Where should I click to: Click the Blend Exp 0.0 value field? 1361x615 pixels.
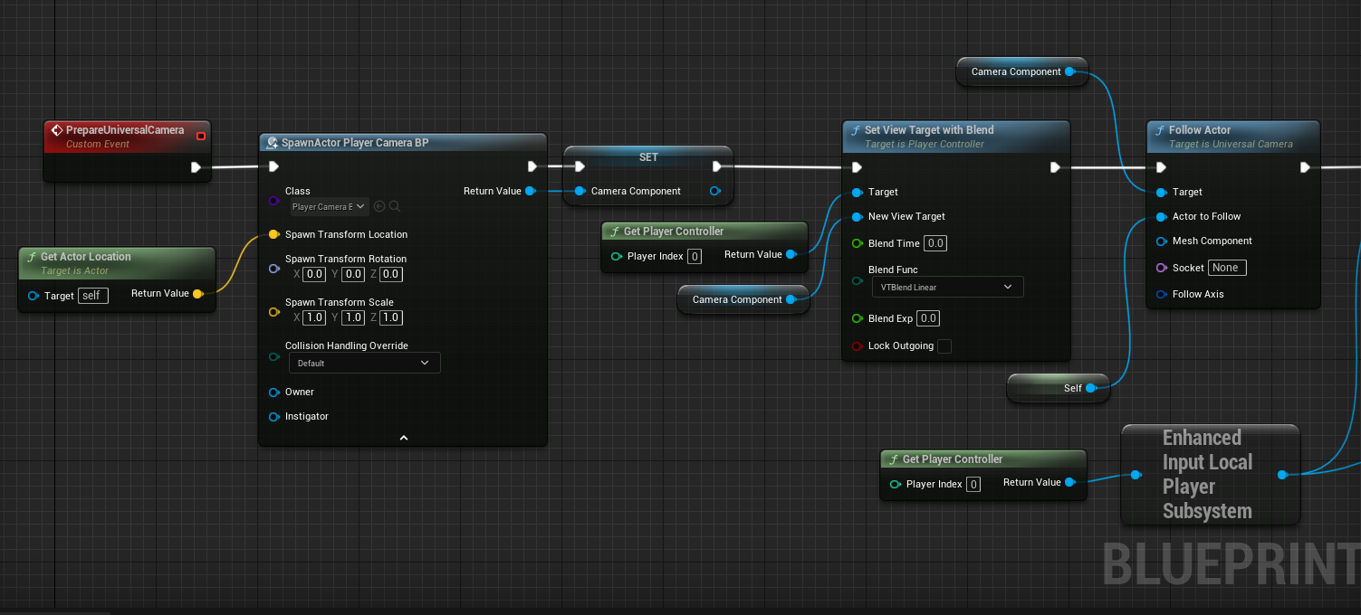click(x=928, y=318)
